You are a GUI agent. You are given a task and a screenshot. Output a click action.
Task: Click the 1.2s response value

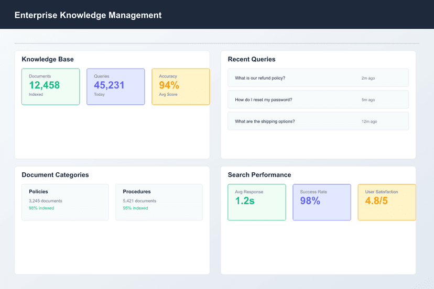tap(245, 201)
